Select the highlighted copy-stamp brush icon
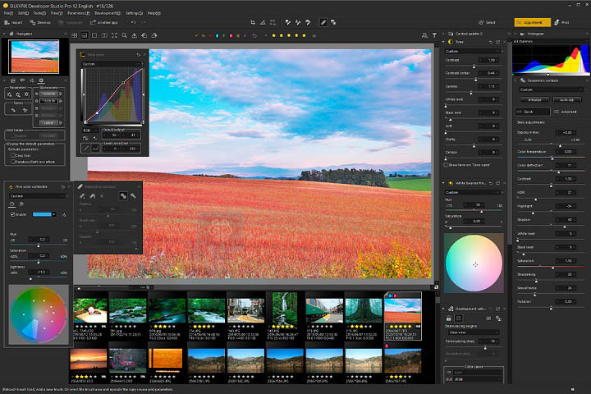Screen dimensions: 591x394 [123, 195]
